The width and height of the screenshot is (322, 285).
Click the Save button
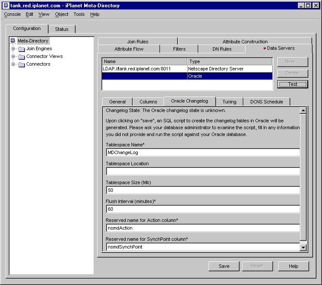point(224,266)
